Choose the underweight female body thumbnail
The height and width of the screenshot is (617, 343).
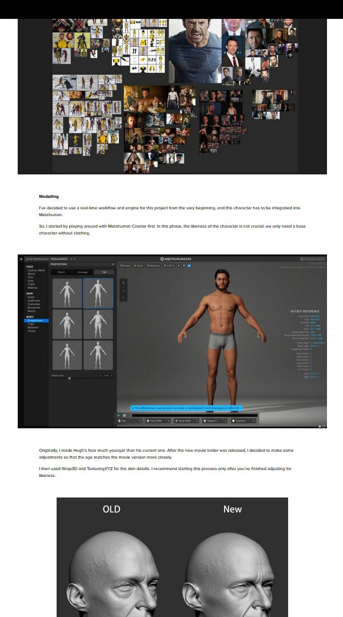tap(67, 355)
